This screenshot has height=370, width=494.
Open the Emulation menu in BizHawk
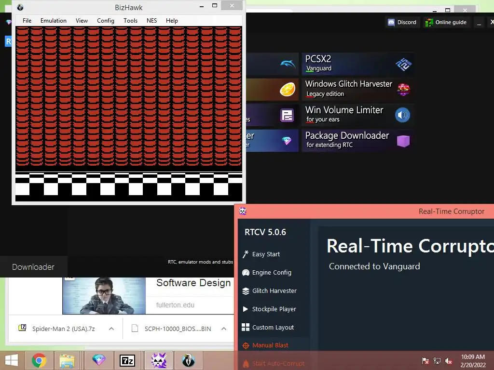pyautogui.click(x=53, y=21)
